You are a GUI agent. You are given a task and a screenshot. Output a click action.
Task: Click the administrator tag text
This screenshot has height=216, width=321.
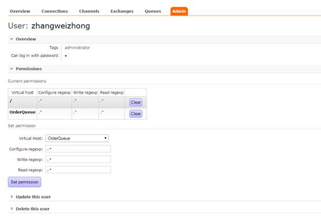pyautogui.click(x=77, y=47)
